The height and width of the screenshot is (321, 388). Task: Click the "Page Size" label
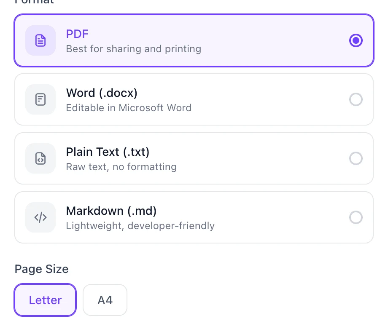[x=42, y=269]
